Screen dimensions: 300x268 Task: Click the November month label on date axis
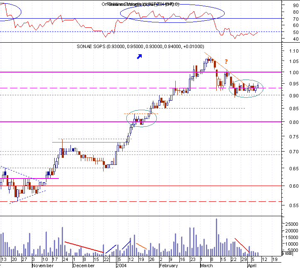click(43, 266)
